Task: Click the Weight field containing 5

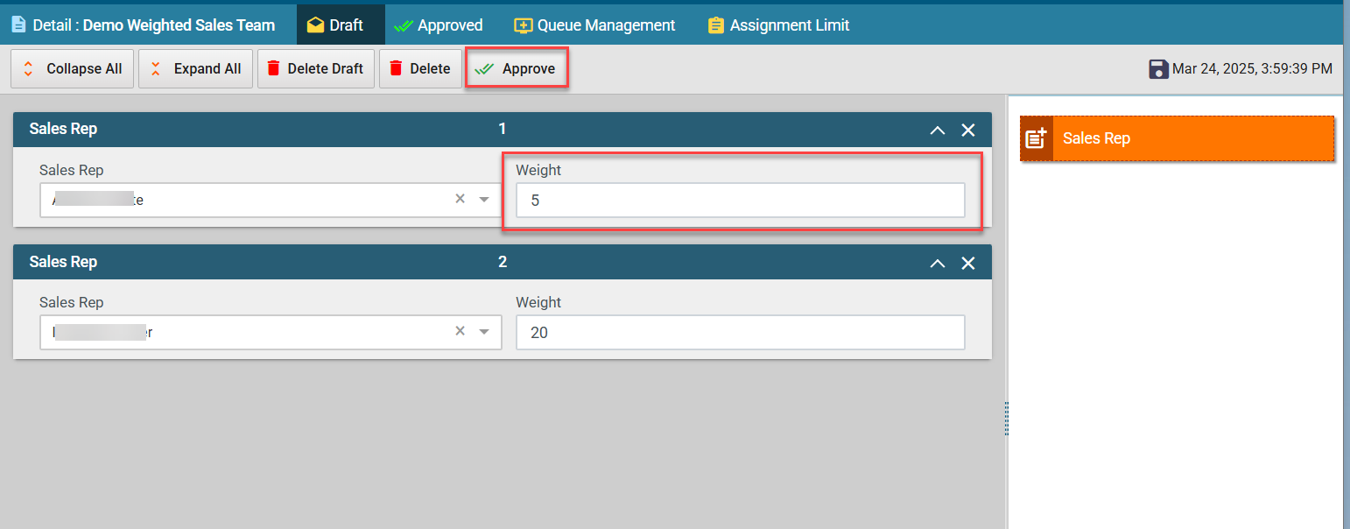Action: (x=741, y=200)
